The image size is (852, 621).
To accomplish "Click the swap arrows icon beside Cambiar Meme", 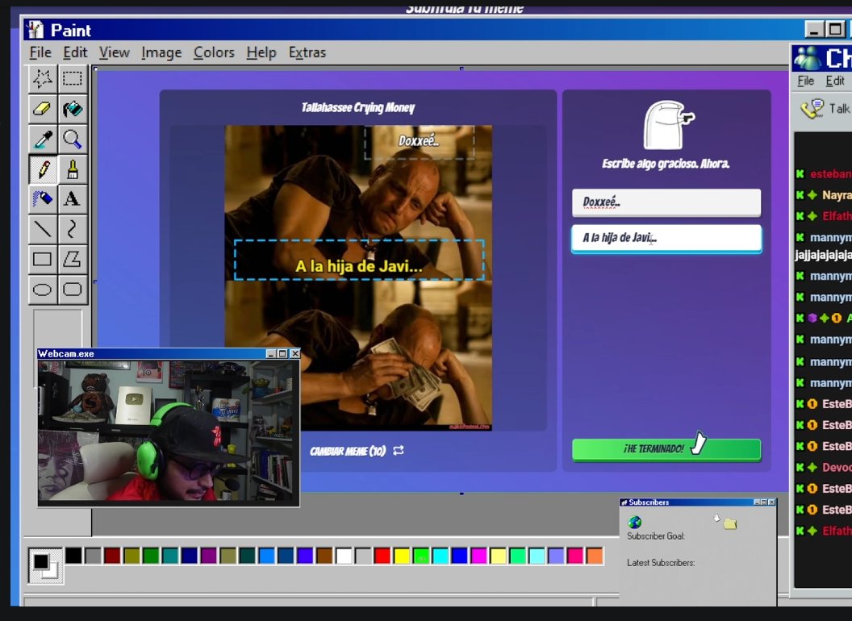I will tap(399, 450).
